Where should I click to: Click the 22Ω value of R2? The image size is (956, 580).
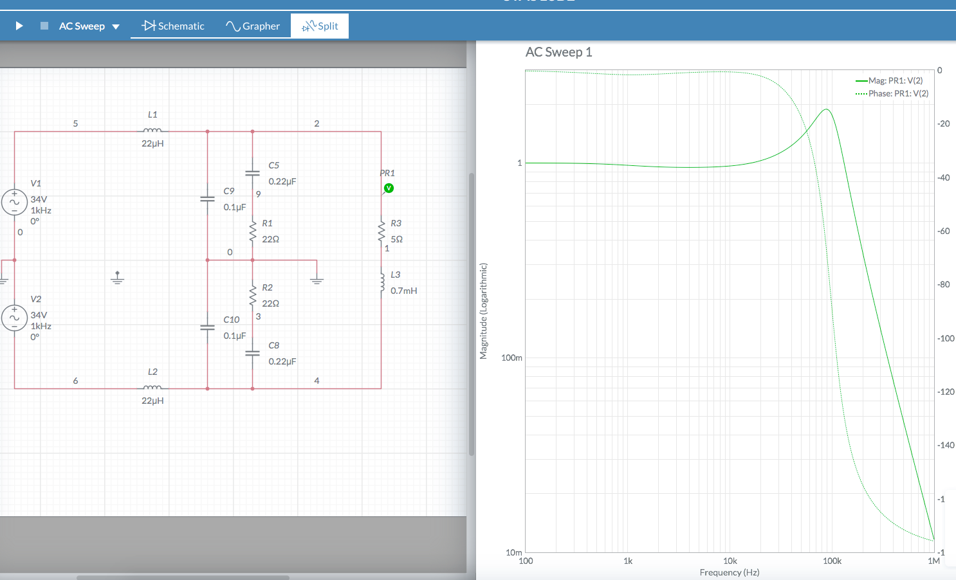270,304
